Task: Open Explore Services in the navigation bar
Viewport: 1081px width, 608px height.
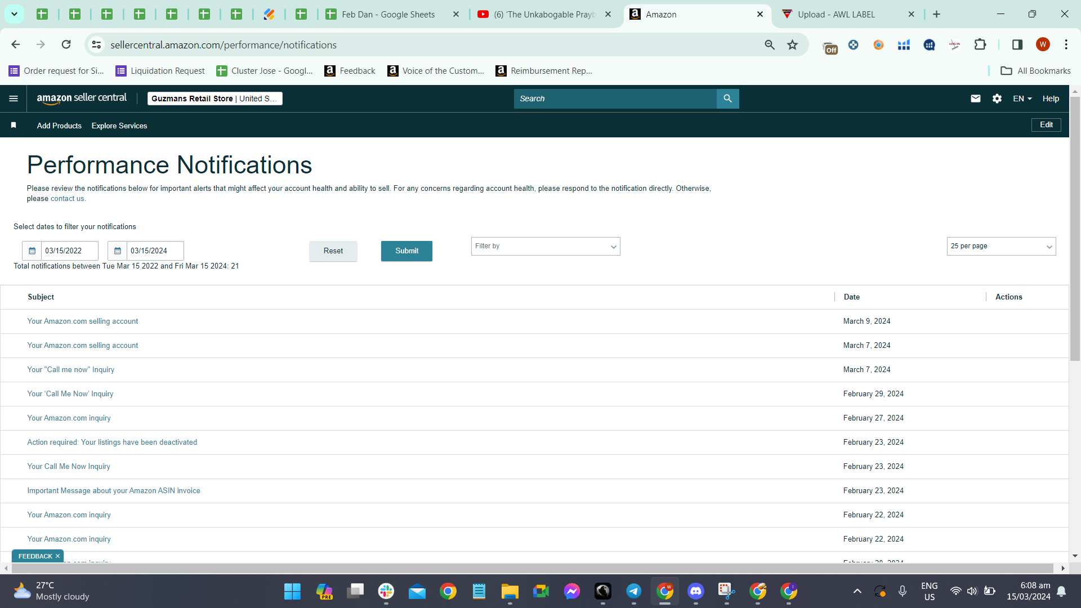Action: [x=119, y=126]
